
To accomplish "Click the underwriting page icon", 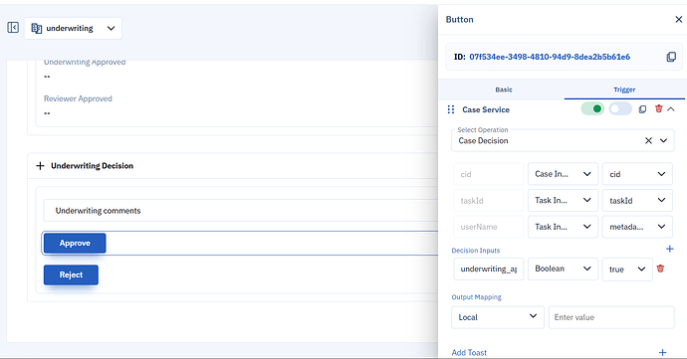I will point(37,29).
